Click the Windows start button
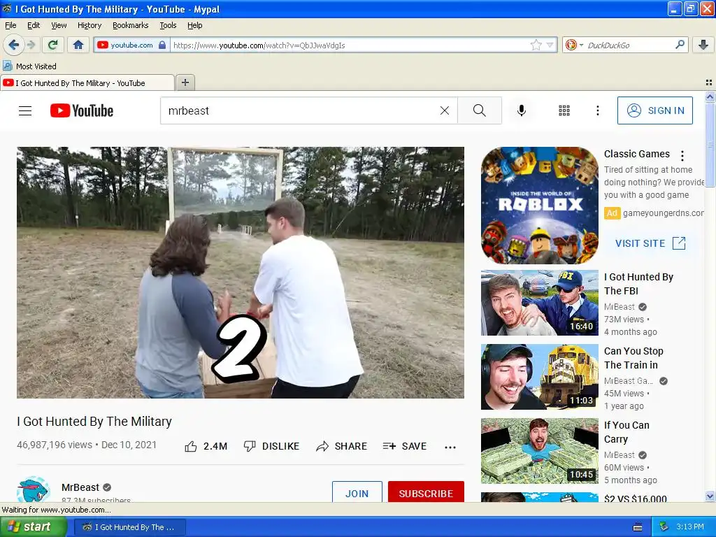The width and height of the screenshot is (716, 537). click(x=34, y=527)
